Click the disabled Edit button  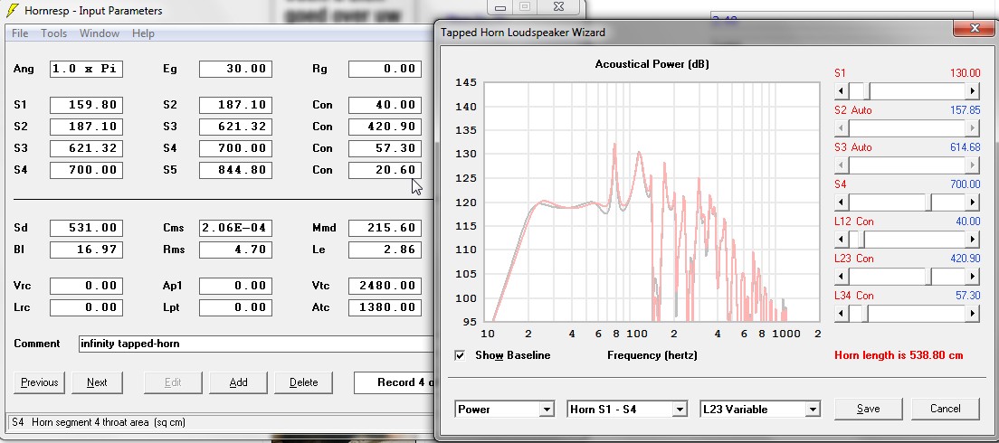(174, 382)
